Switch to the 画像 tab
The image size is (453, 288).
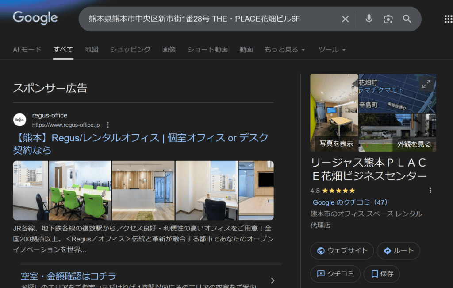point(168,50)
